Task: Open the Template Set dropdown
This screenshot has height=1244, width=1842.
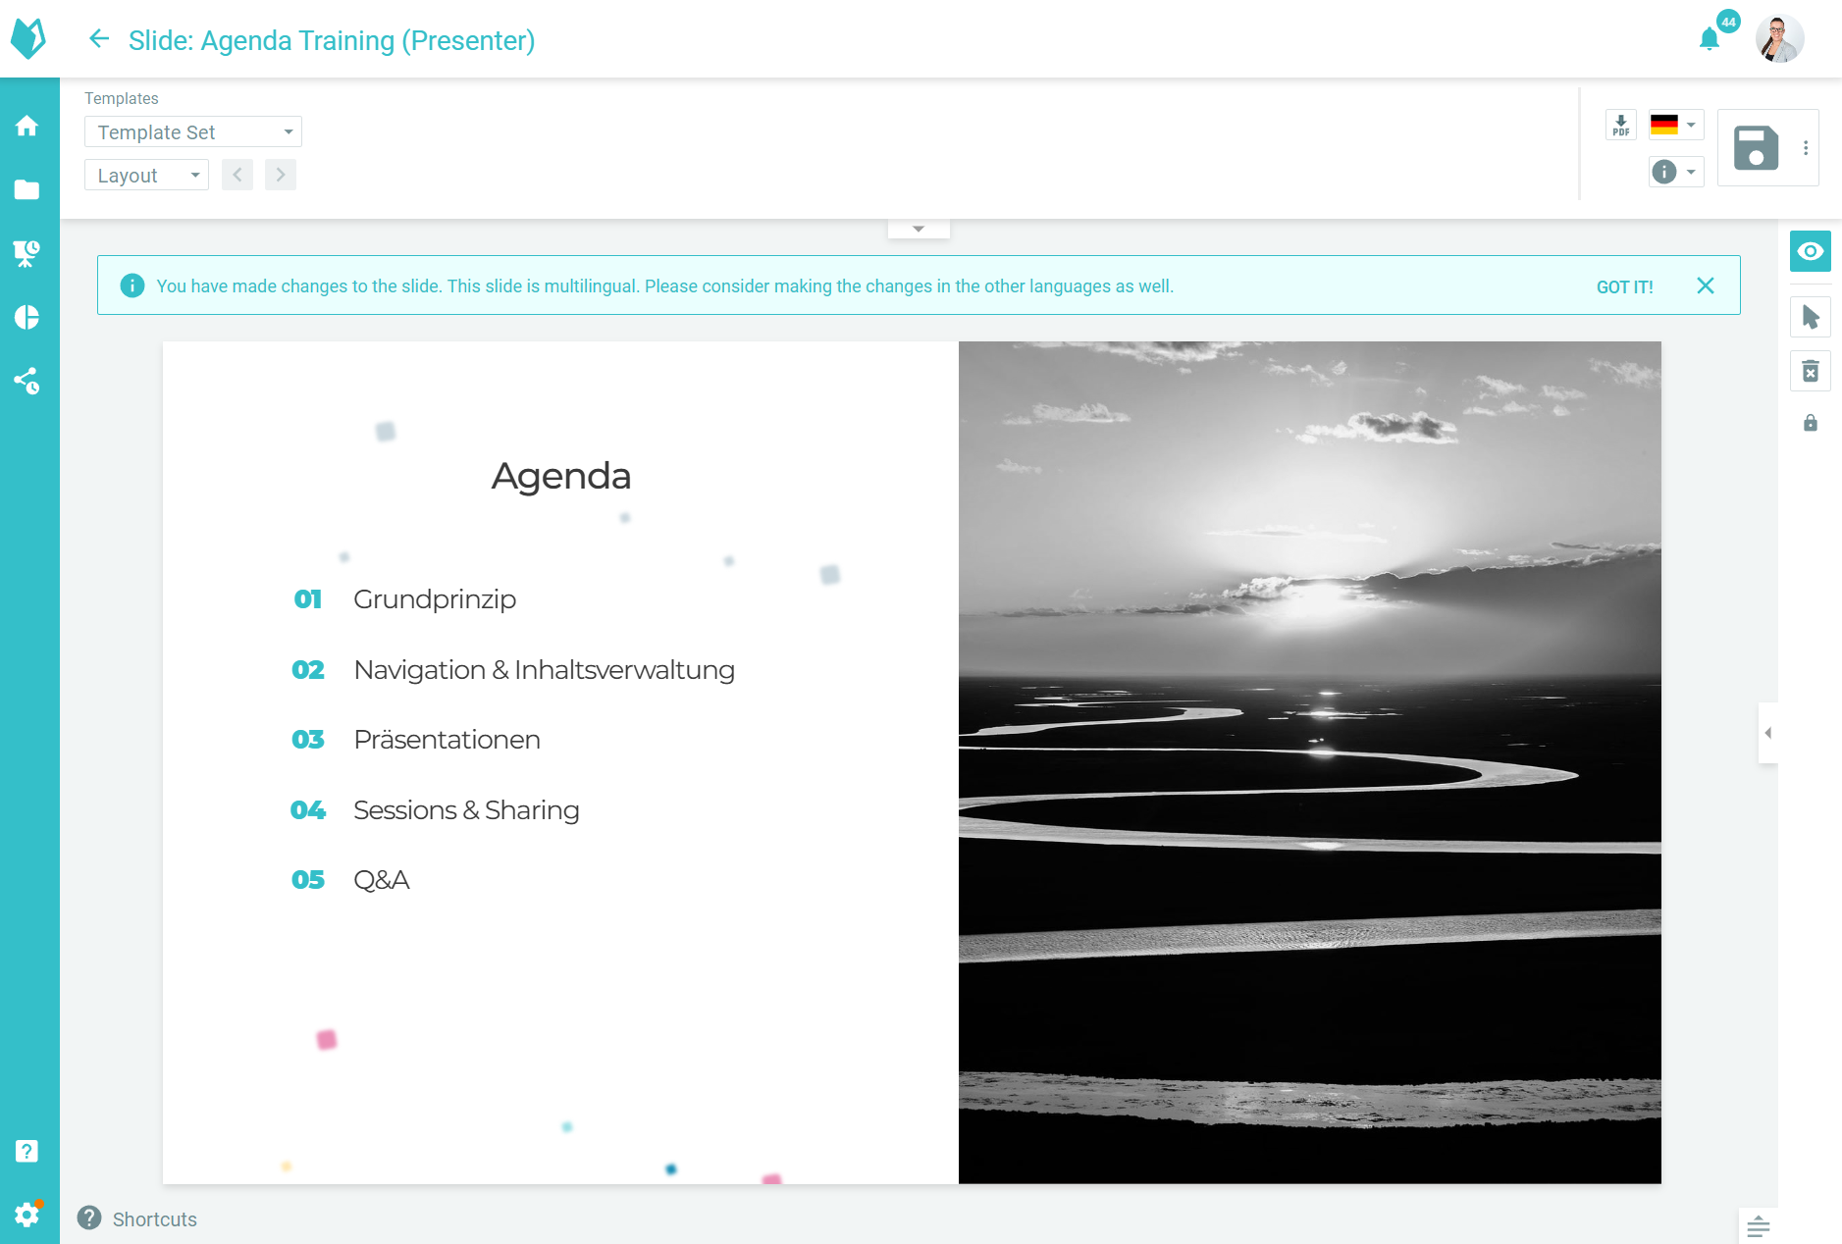Action: (x=193, y=131)
